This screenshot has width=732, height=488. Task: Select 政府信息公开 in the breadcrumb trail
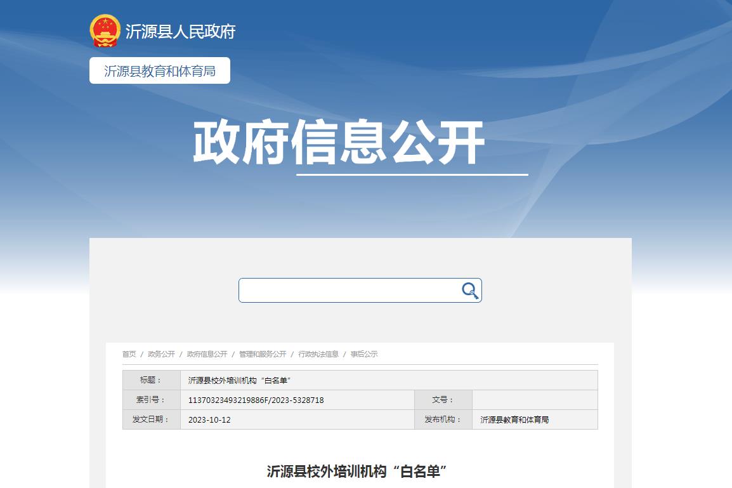207,354
